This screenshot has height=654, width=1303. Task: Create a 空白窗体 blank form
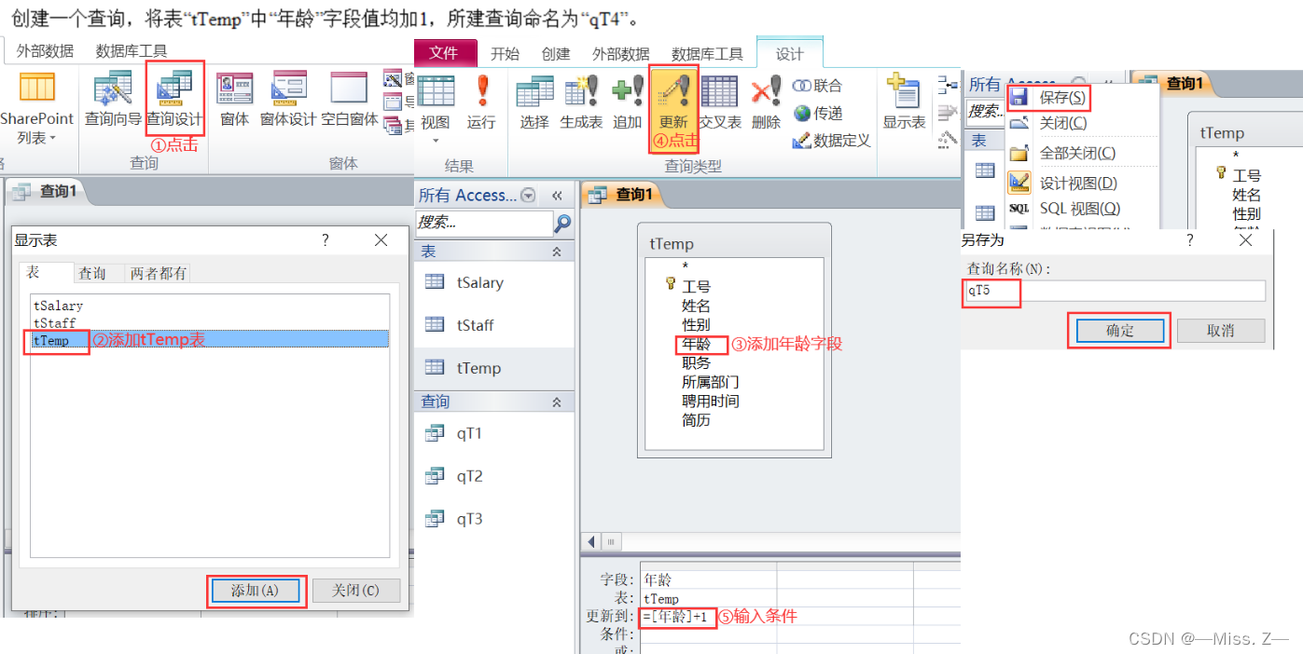350,99
